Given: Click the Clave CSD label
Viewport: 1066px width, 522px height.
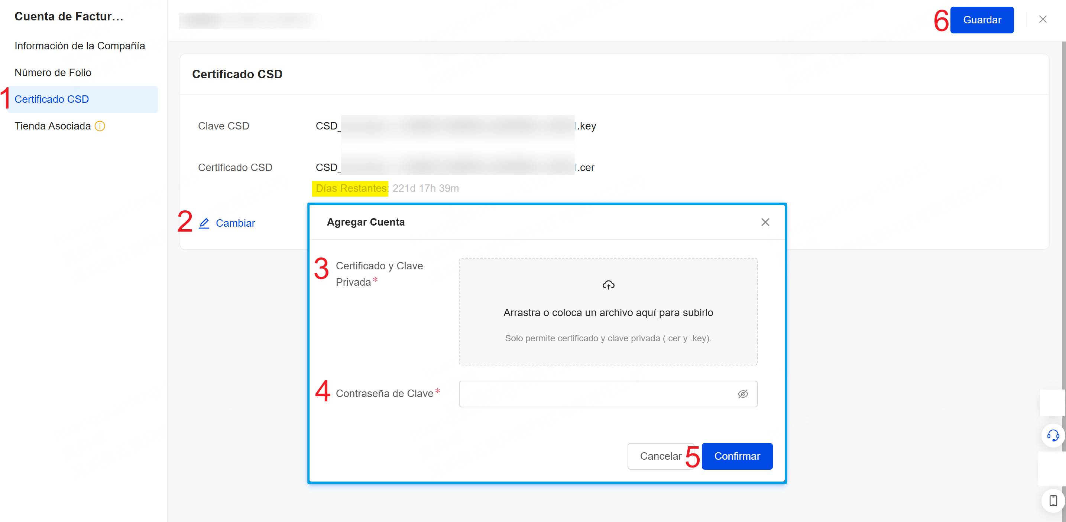Looking at the screenshot, I should [x=223, y=126].
